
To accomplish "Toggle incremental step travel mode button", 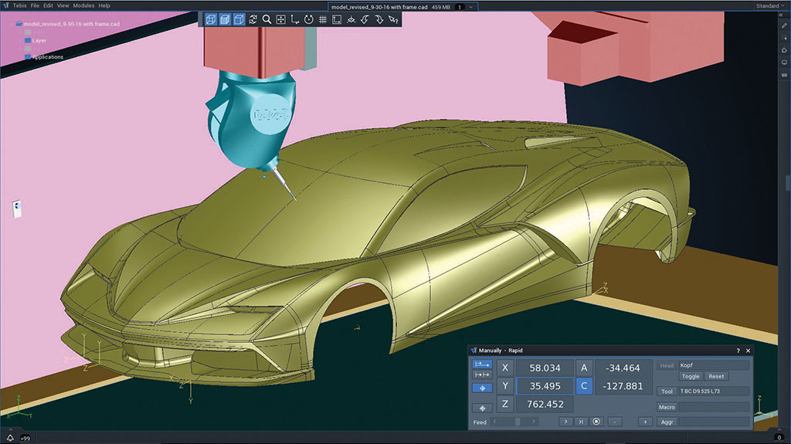I will [482, 375].
